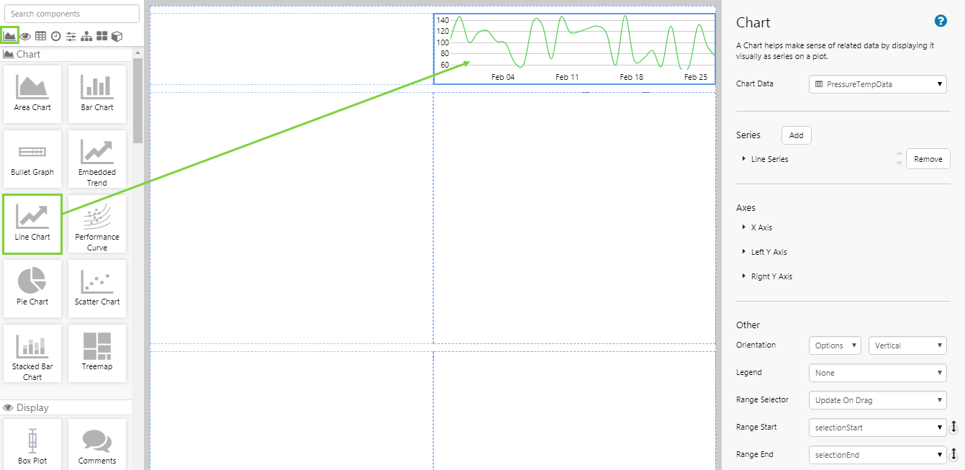The height and width of the screenshot is (470, 965).
Task: Pick the Scatter Chart component
Action: pos(97,288)
